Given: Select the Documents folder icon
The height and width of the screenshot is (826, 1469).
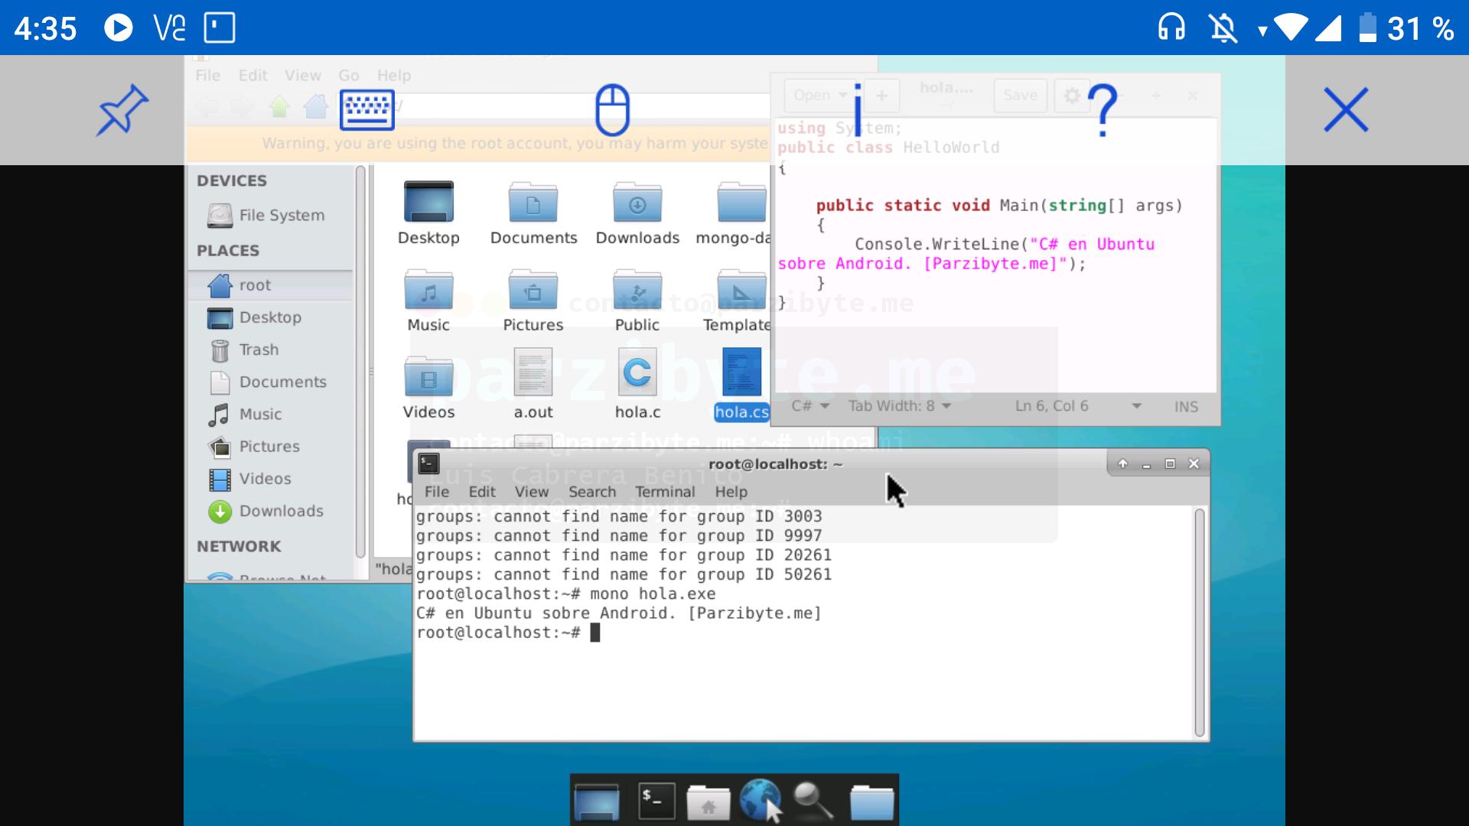Looking at the screenshot, I should click(533, 213).
